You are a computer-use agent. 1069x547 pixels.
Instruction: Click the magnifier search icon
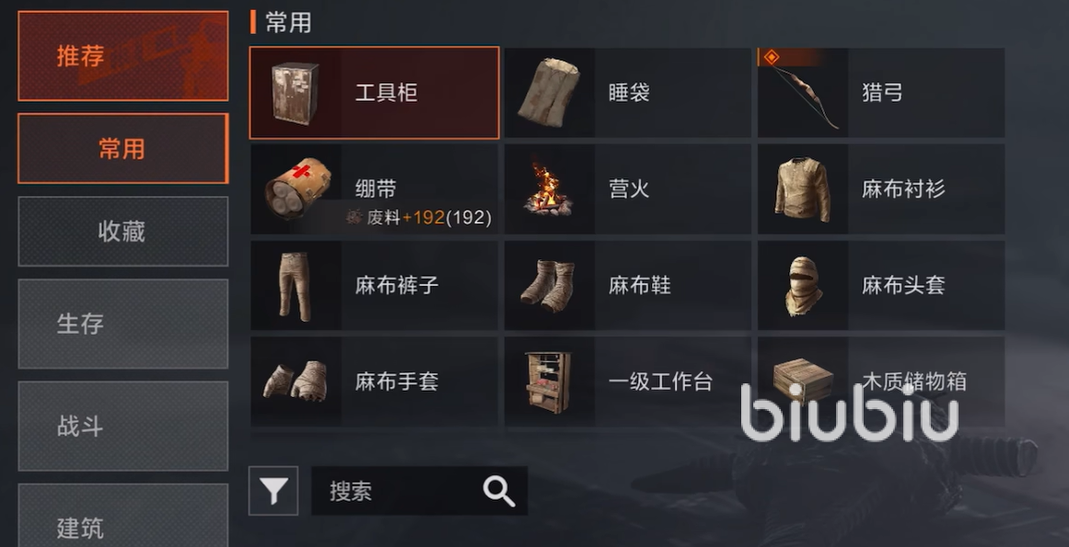(498, 491)
